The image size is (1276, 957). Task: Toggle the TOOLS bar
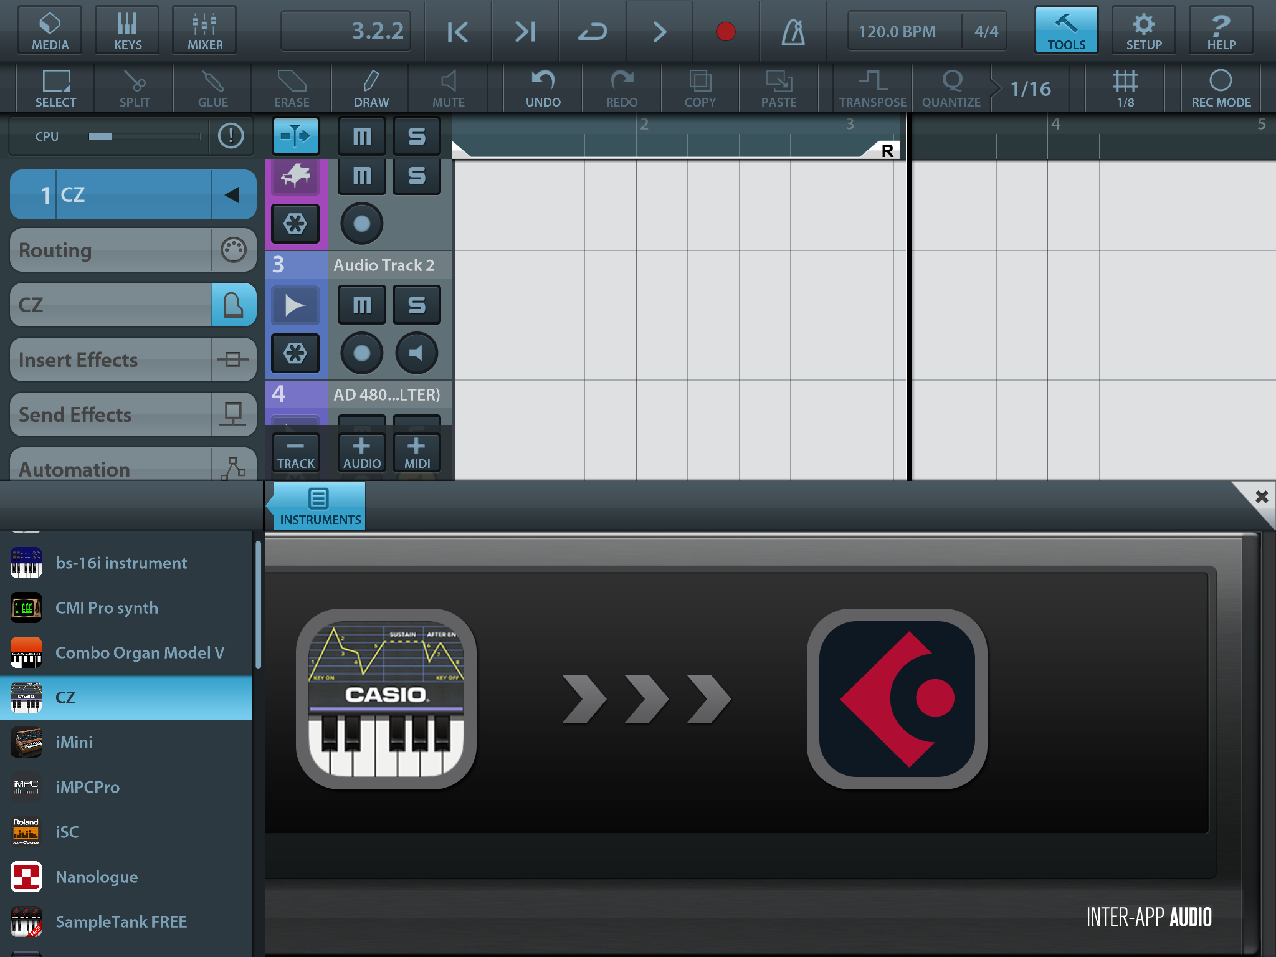pyautogui.click(x=1066, y=30)
